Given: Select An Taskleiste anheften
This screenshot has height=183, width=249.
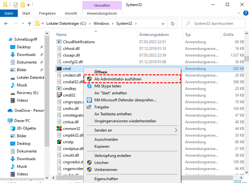Looking at the screenshot, I should pos(132,114).
